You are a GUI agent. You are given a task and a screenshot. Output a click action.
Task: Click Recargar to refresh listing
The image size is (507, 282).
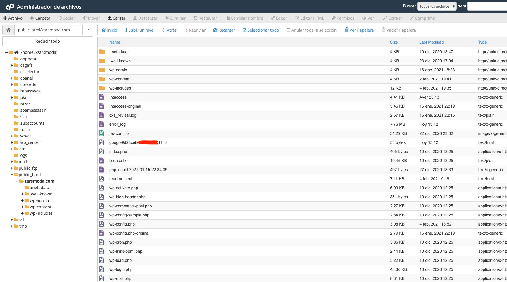coord(224,30)
